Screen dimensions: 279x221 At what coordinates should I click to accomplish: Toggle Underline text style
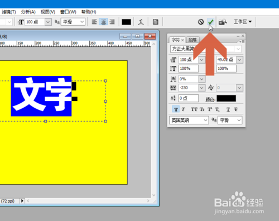pyautogui.click(x=228, y=109)
